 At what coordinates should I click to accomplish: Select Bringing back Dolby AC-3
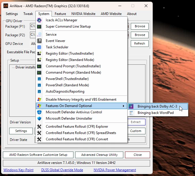[157, 106]
